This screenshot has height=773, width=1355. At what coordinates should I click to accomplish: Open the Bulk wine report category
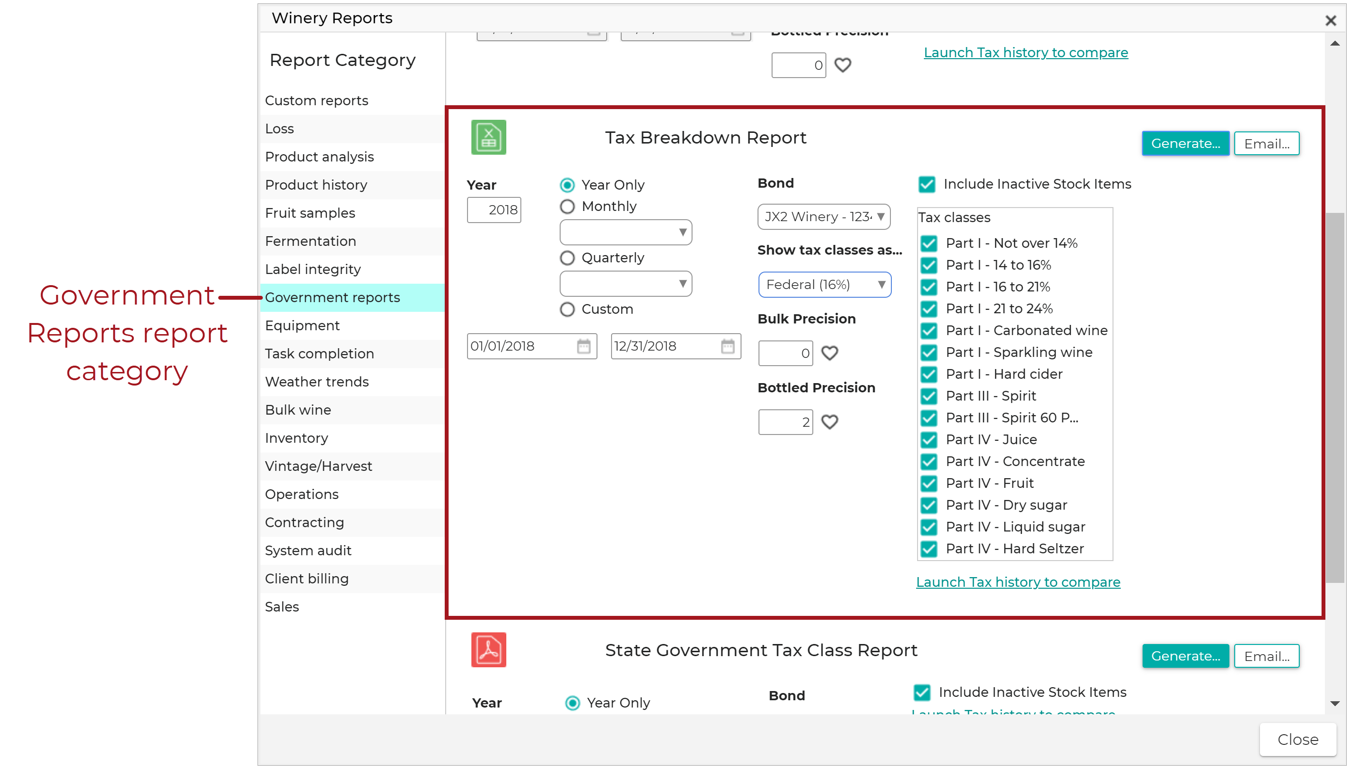(352, 410)
